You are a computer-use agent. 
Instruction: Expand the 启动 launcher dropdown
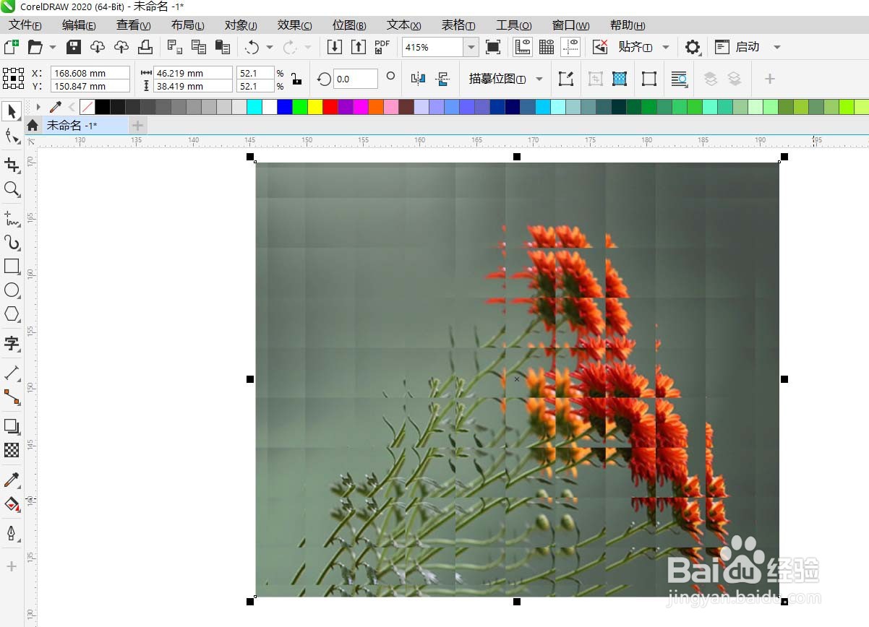(x=777, y=47)
